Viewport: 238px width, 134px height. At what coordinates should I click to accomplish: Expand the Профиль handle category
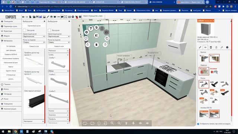(x=58, y=119)
